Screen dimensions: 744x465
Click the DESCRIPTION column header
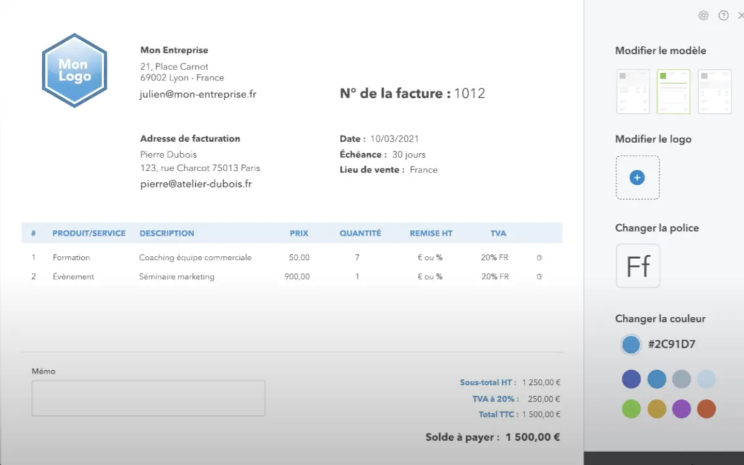(167, 233)
